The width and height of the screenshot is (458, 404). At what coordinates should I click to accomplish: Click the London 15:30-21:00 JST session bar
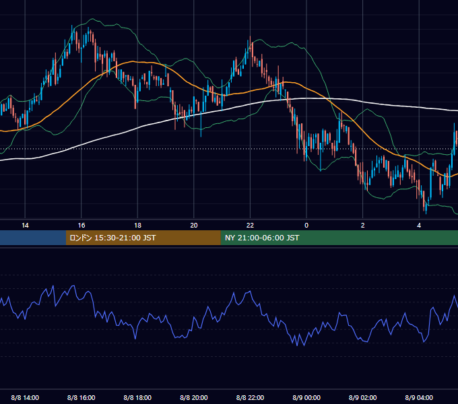143,238
